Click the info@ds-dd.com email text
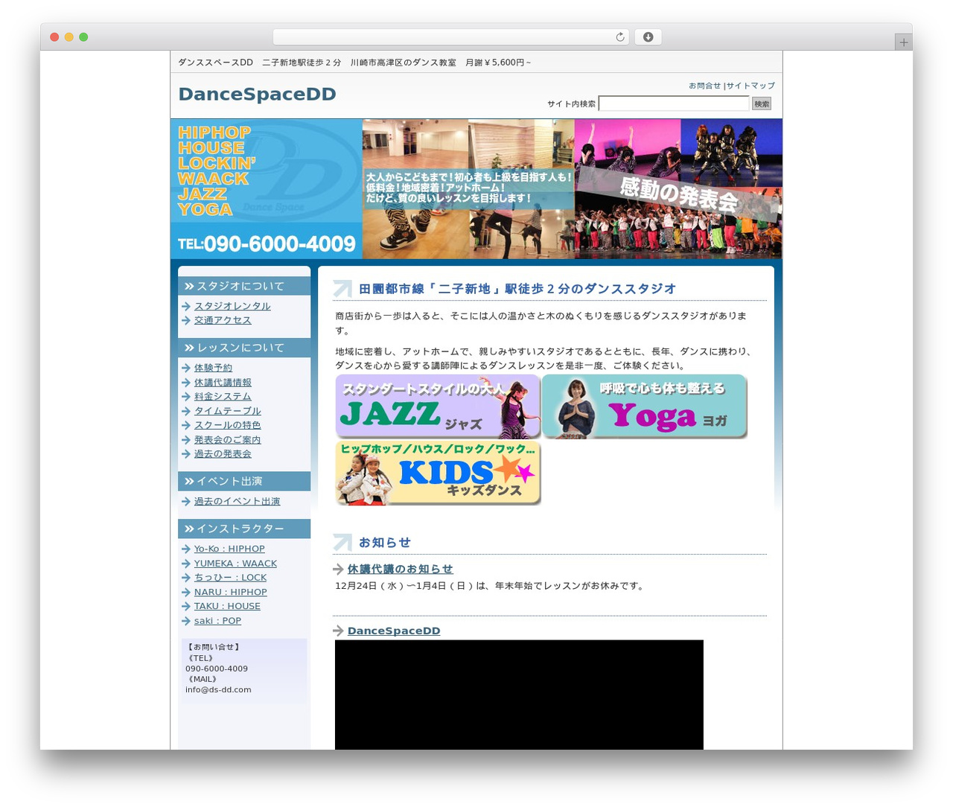The height and width of the screenshot is (807, 953). pyautogui.click(x=218, y=689)
